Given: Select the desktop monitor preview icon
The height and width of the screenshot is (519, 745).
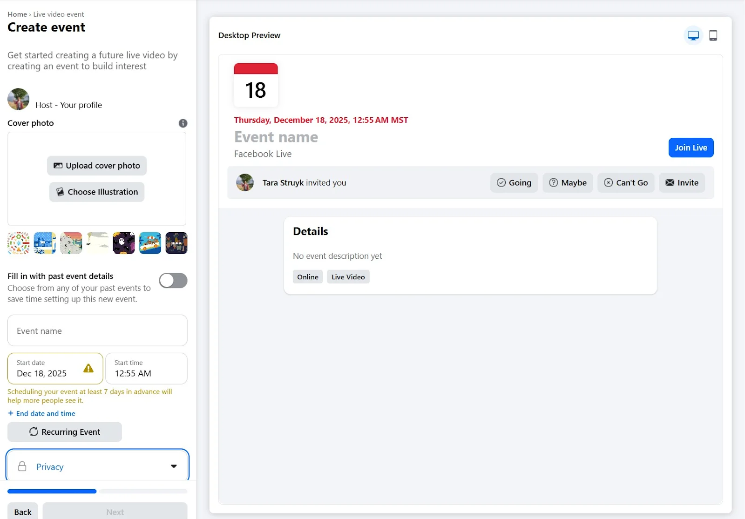Looking at the screenshot, I should click(693, 35).
